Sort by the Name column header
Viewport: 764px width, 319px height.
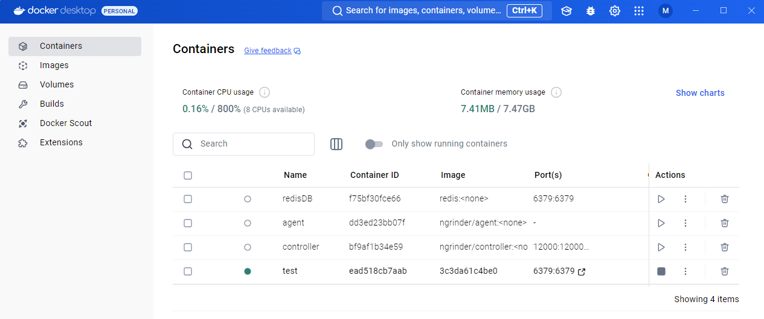tap(295, 175)
